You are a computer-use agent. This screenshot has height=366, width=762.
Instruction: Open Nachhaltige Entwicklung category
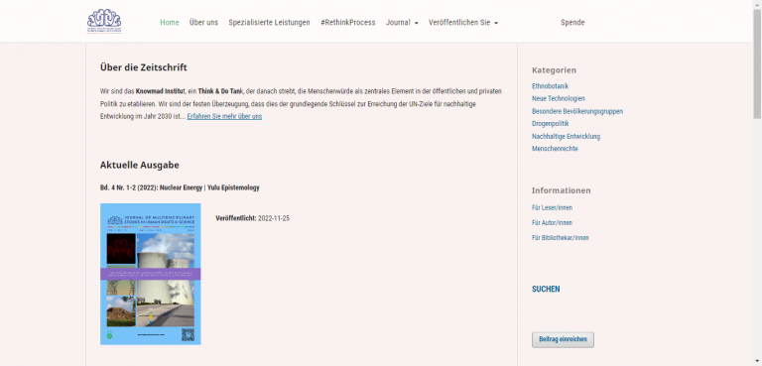567,137
